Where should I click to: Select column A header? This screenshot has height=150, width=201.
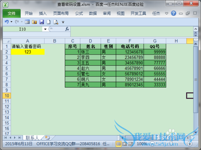pyautogui.click(x=28, y=41)
